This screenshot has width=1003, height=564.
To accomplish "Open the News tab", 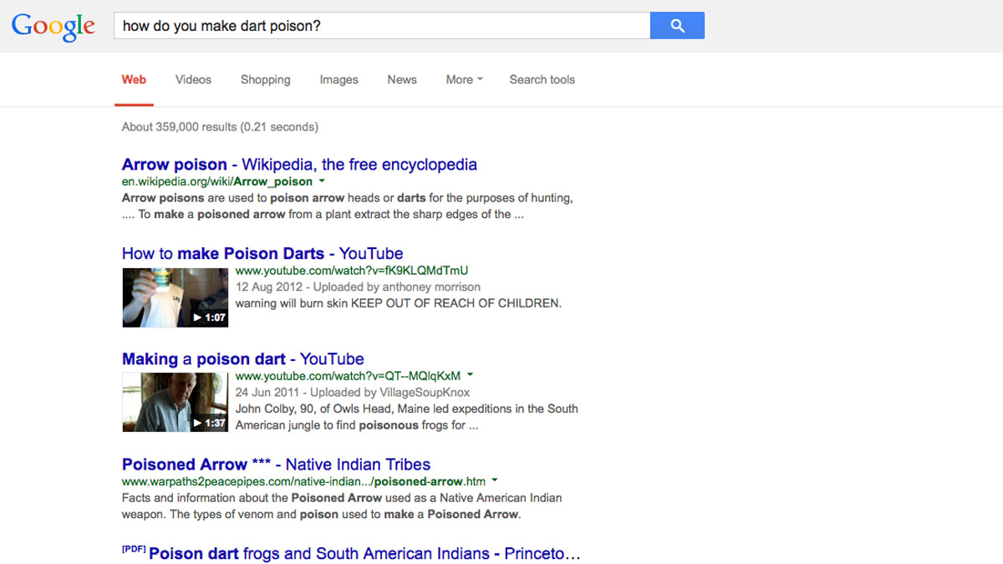I will click(x=402, y=80).
